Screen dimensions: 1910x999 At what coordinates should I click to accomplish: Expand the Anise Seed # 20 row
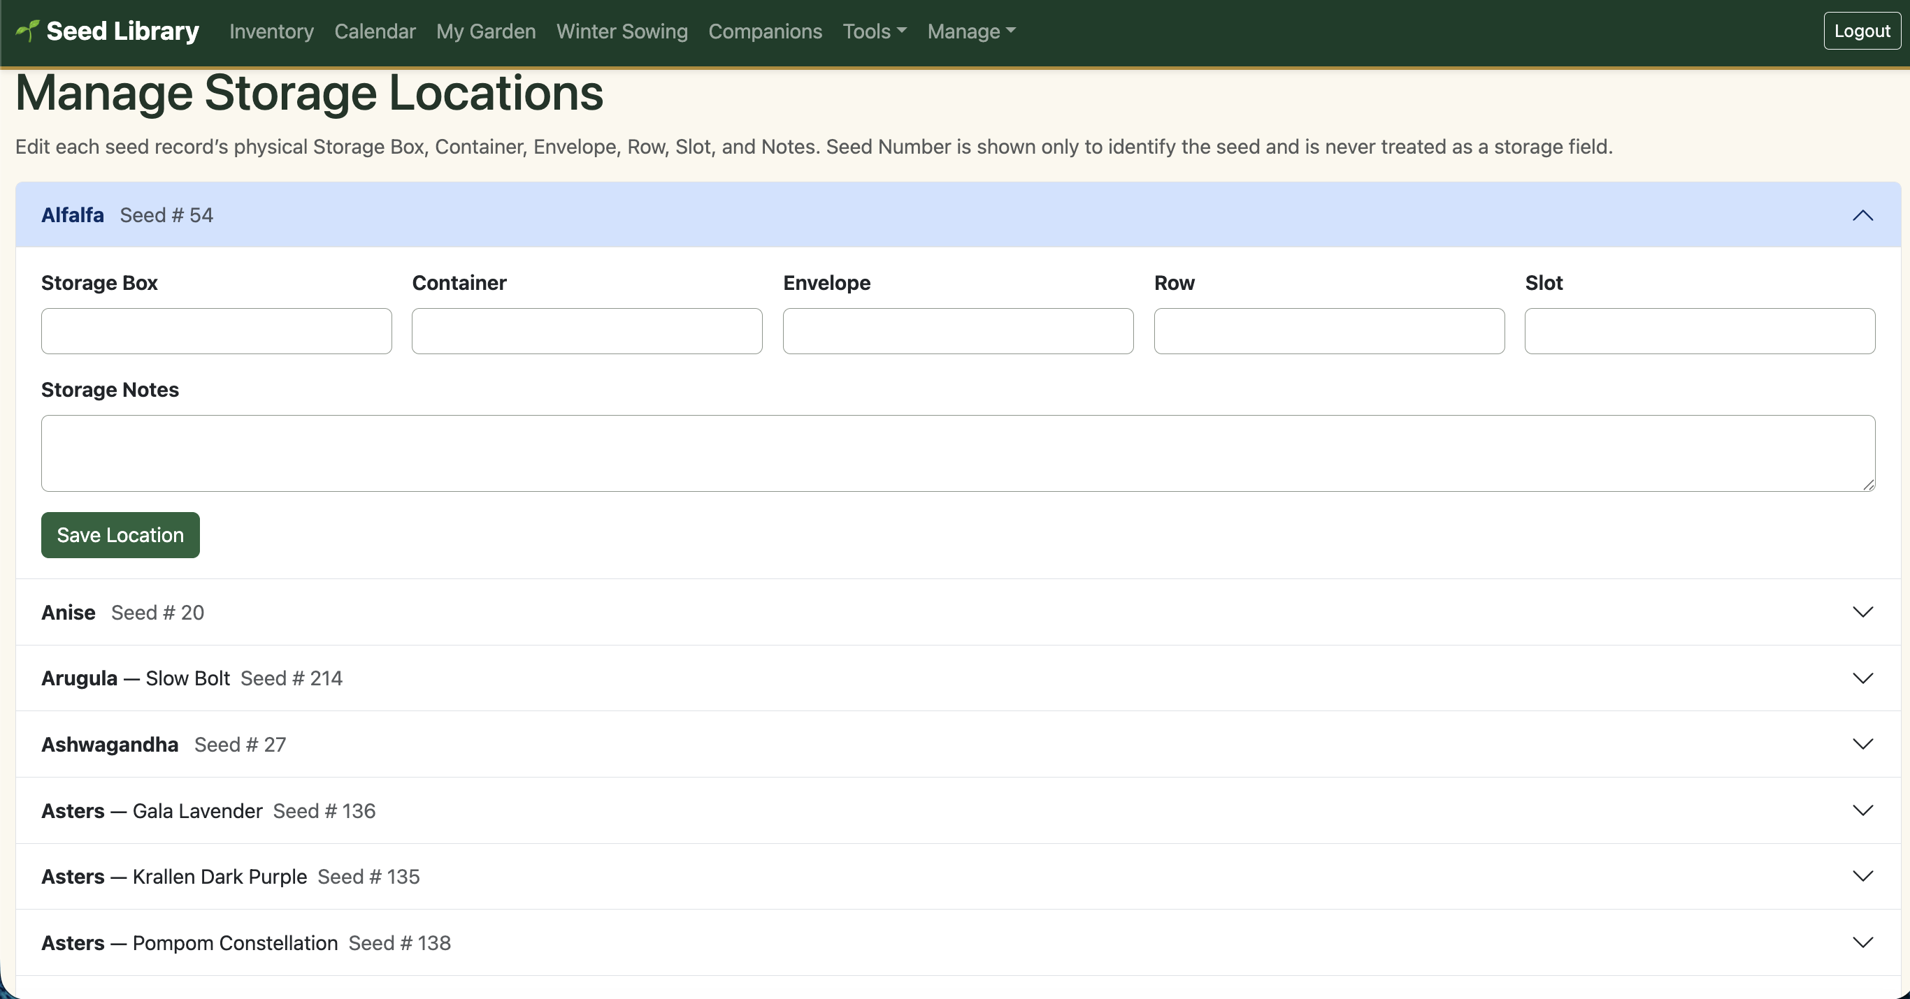(958, 612)
